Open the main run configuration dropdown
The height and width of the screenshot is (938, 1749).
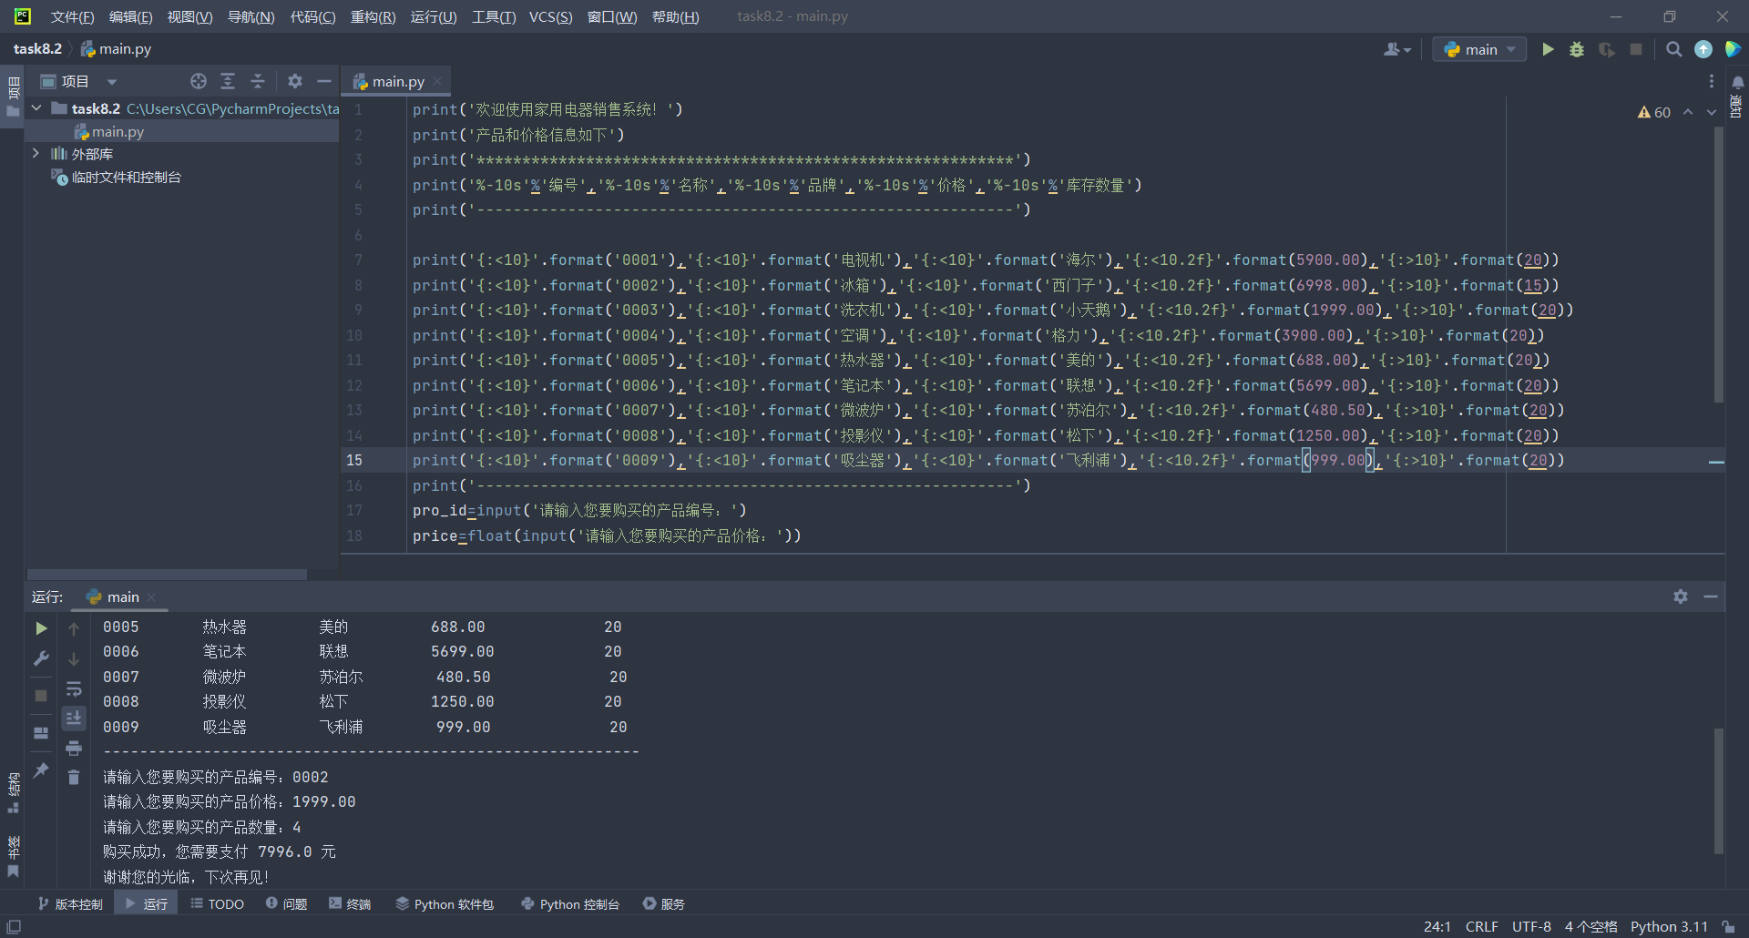(x=1480, y=49)
